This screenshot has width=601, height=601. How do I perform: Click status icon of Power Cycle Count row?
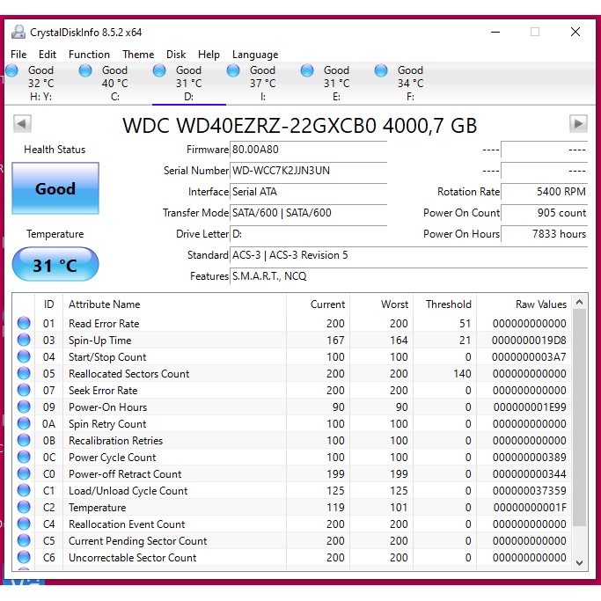[24, 458]
